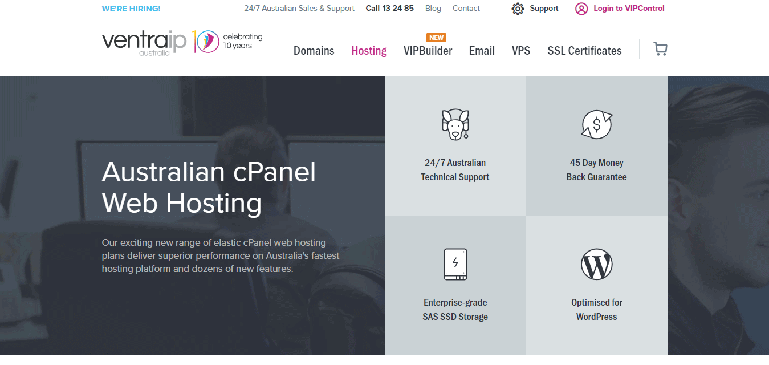The height and width of the screenshot is (365, 769).
Task: Click the 45 Day Money Back Guarantee label
Action: [x=596, y=170]
